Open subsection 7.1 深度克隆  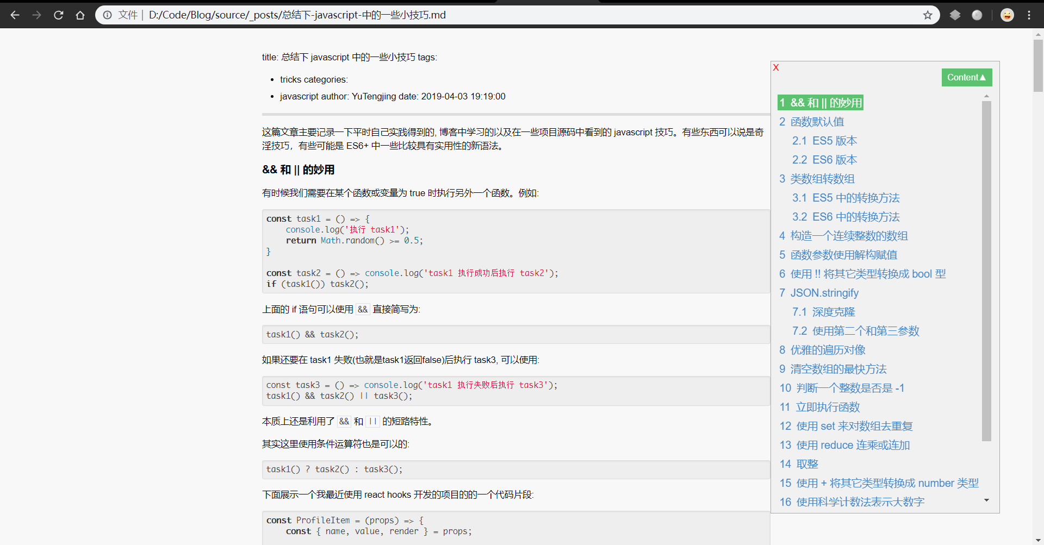[823, 312]
